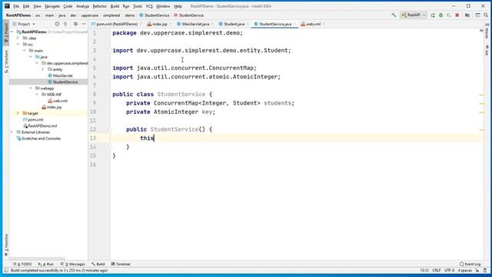Open the Analyze menu

pyautogui.click(x=82, y=6)
